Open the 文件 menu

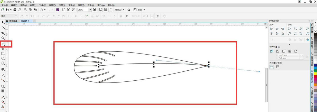4,5
